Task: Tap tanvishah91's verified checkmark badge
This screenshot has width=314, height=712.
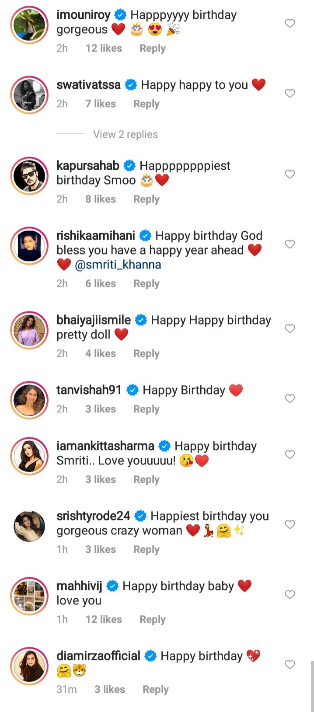Action: pos(133,390)
